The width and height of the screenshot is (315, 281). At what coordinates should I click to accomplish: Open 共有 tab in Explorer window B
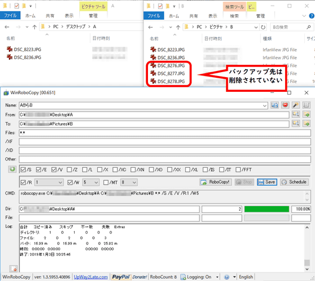point(193,16)
